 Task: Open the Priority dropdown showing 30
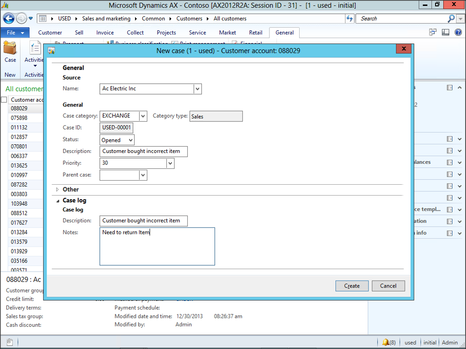tap(170, 163)
